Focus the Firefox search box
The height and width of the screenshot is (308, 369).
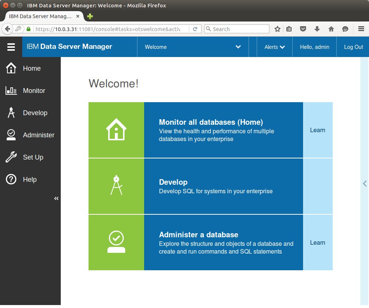(237, 29)
